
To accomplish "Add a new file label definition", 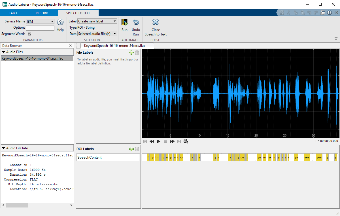I will (131, 53).
